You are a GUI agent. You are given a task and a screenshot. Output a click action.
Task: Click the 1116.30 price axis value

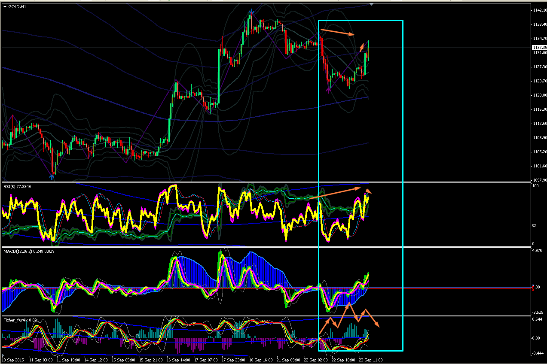pyautogui.click(x=539, y=109)
